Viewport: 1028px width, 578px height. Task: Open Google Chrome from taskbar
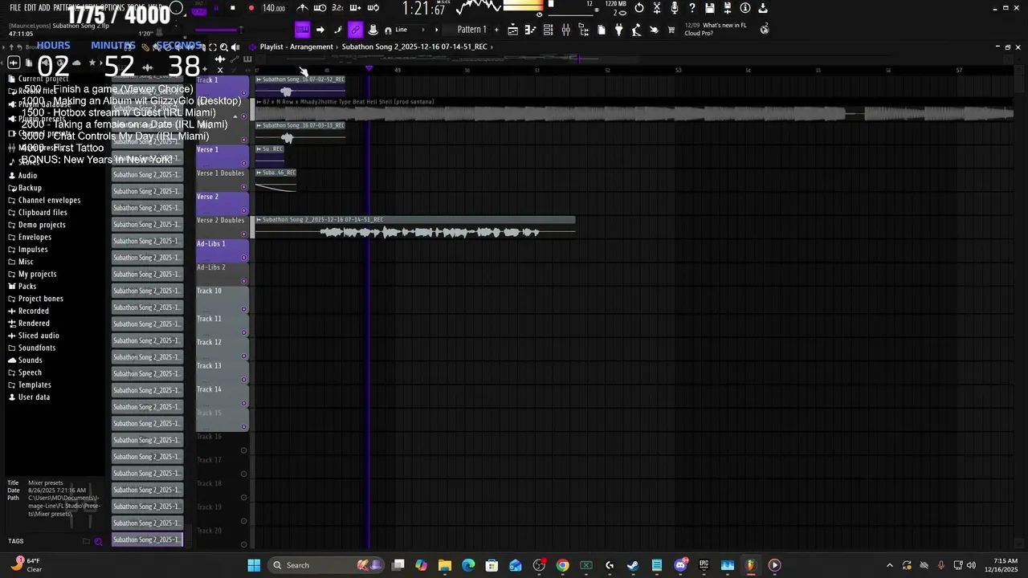pos(562,565)
